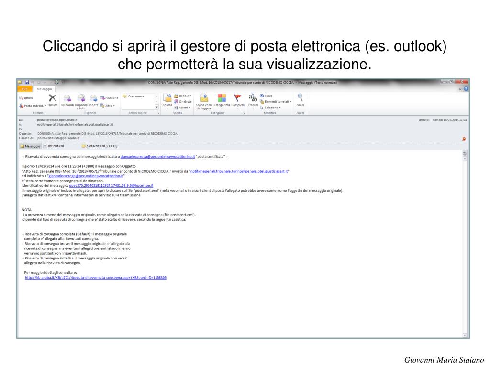Reply to all with Rispondi a tutti
Viewport: 490px width, 367px height.
81,102
